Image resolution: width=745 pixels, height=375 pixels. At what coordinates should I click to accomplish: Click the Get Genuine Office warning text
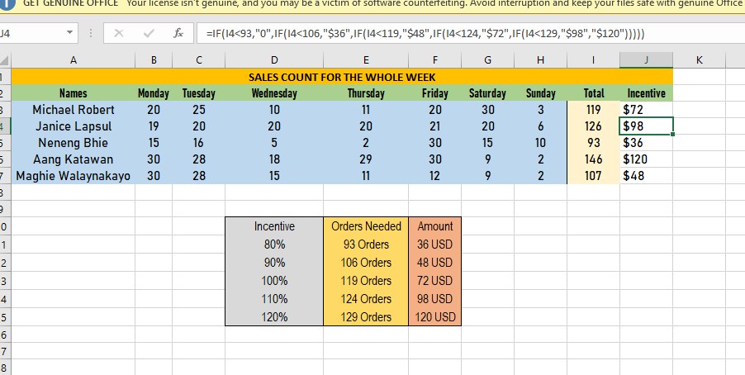(x=69, y=3)
